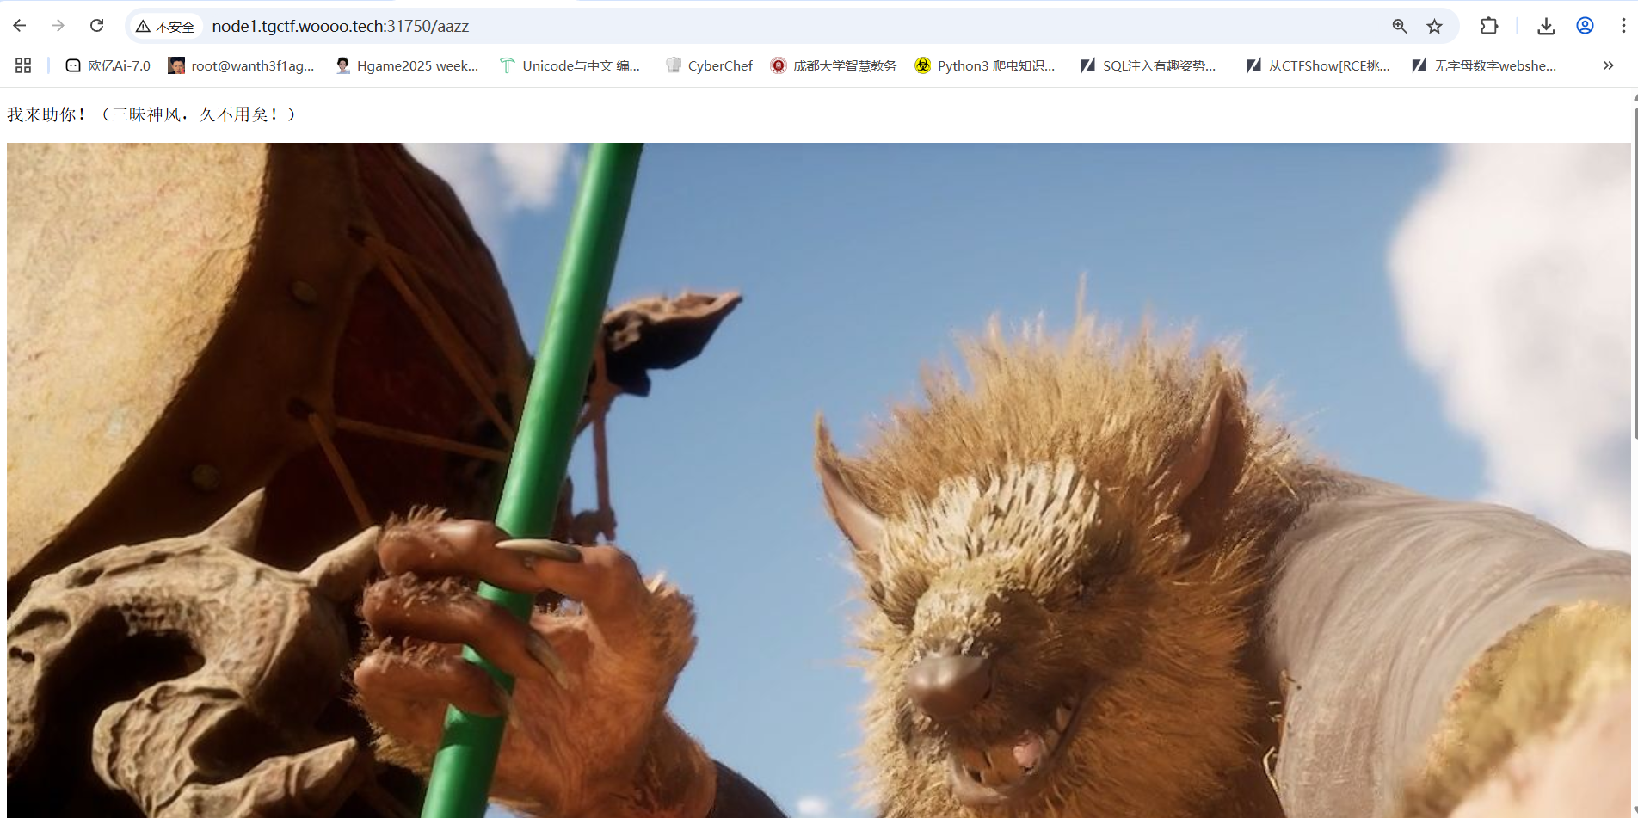Click the URL address bar text
Viewport: 1638px width, 818px height.
click(x=341, y=27)
